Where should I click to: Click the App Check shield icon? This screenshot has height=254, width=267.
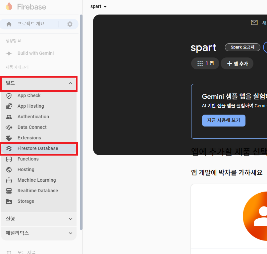[x=9, y=96]
